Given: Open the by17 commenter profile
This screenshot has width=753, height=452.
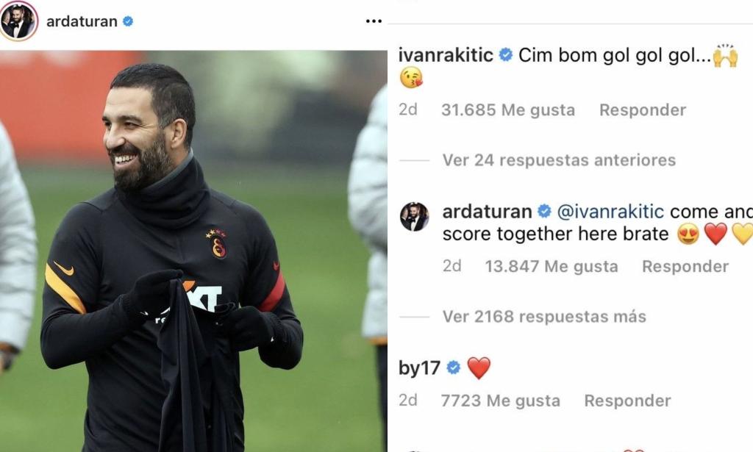Looking at the screenshot, I should point(419,368).
